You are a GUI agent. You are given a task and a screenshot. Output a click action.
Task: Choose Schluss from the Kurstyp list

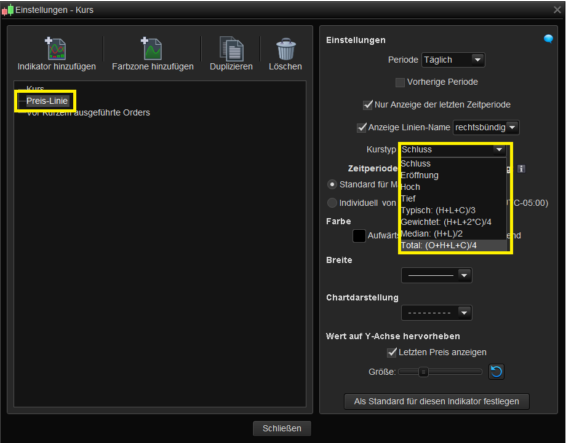[x=453, y=163]
